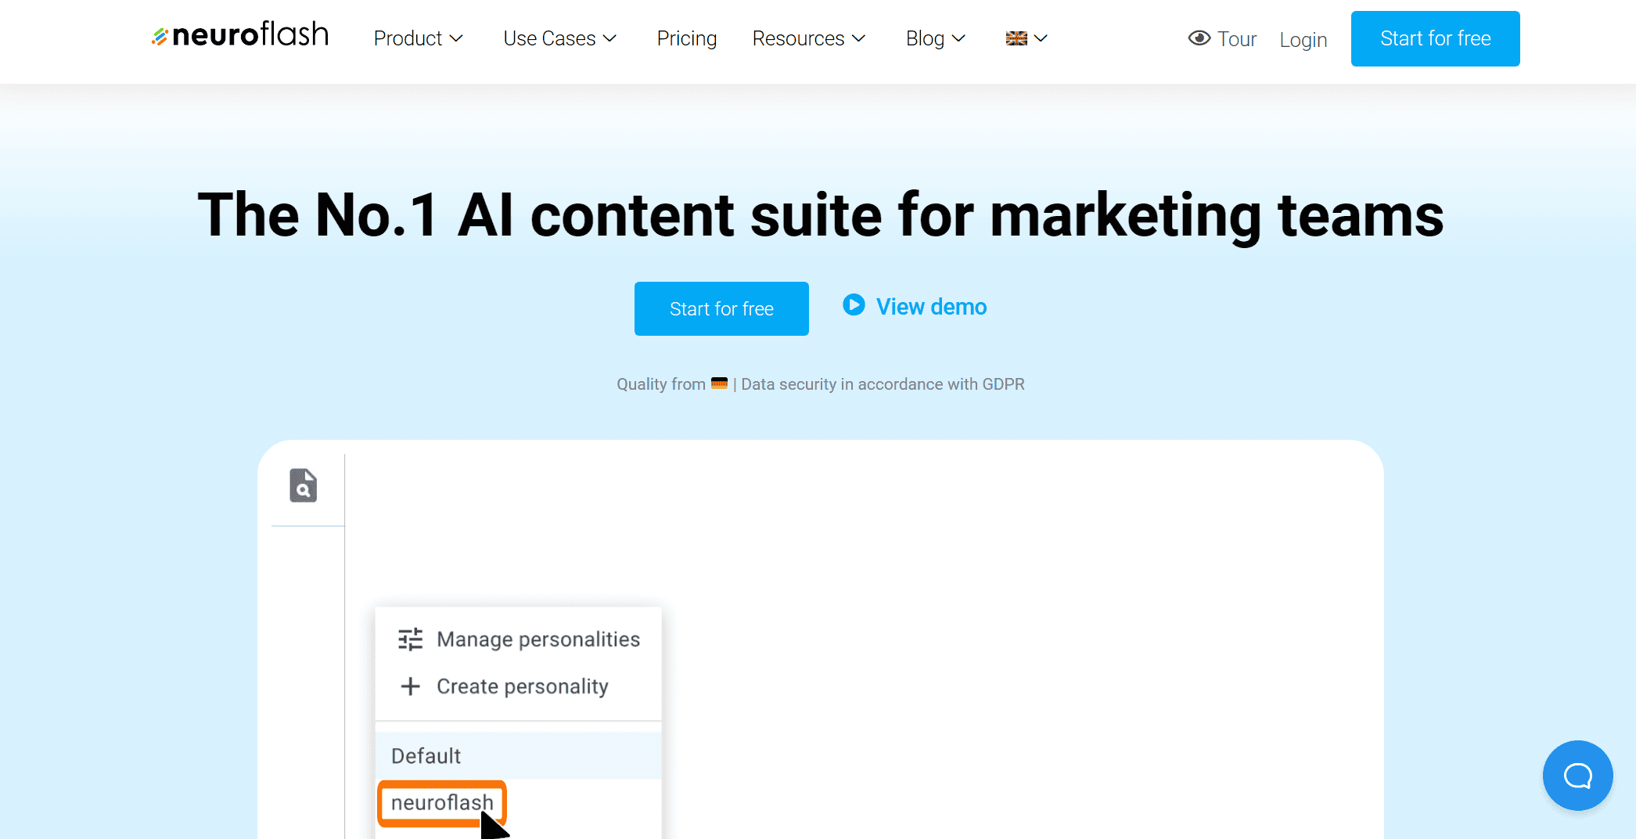This screenshot has height=839, width=1636.
Task: Click the Manage personalities sliders icon
Action: tap(410, 639)
